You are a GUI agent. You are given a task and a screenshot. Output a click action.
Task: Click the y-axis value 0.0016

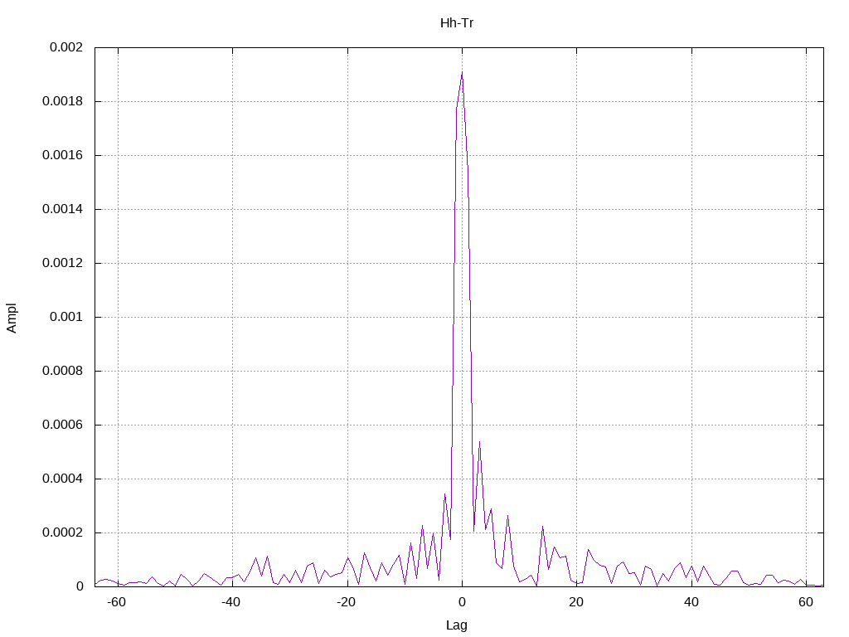click(x=63, y=155)
